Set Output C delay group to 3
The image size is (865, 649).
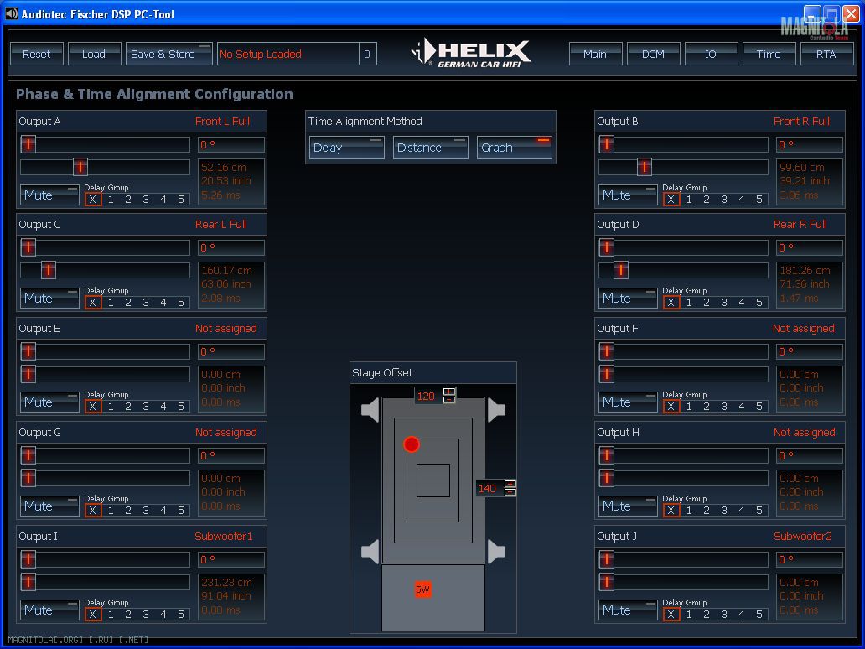click(x=146, y=303)
